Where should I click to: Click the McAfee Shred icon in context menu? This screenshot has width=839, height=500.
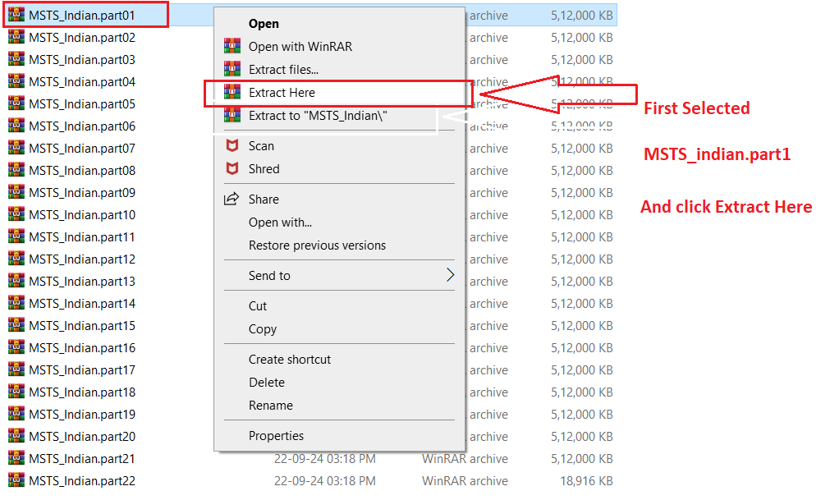click(x=232, y=168)
